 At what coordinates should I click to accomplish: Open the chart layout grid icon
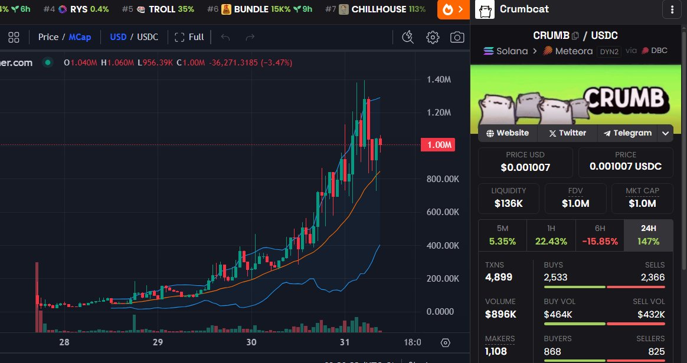[x=14, y=37]
